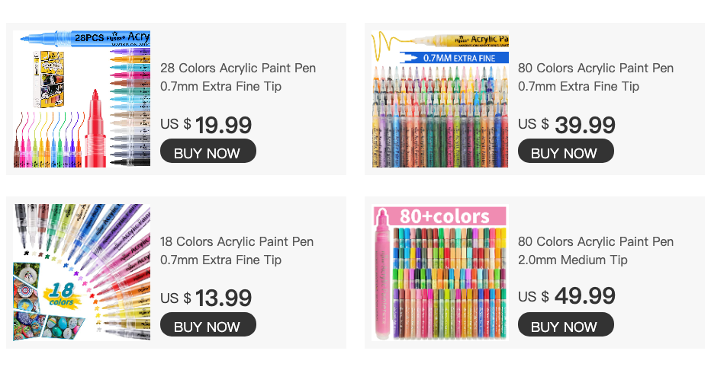This screenshot has width=711, height=370.
Task: Click BUY NOW for the 28 Colors pen set
Action: [208, 152]
